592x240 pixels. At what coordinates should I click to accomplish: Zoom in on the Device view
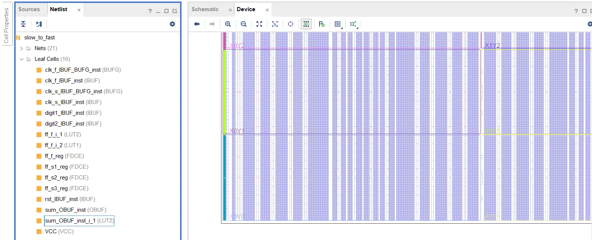(x=228, y=24)
